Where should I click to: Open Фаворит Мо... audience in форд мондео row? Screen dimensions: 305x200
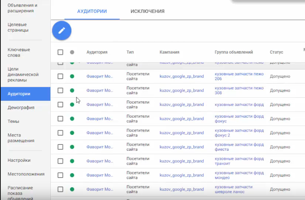click(x=100, y=175)
